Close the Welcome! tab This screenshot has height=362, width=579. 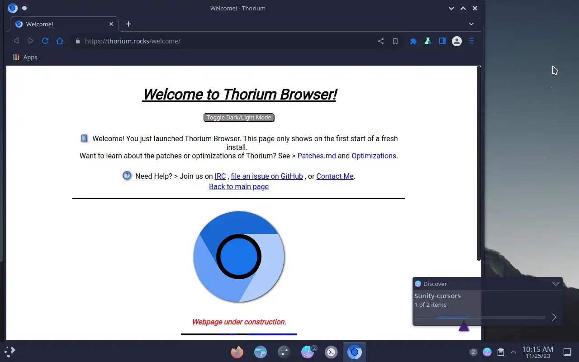111,24
